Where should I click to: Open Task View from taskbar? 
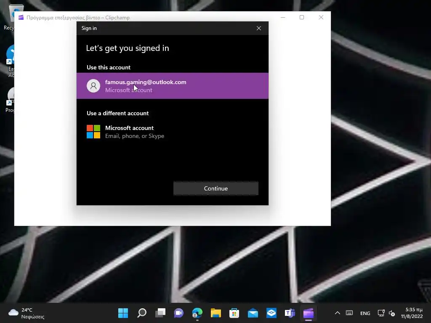click(x=160, y=313)
